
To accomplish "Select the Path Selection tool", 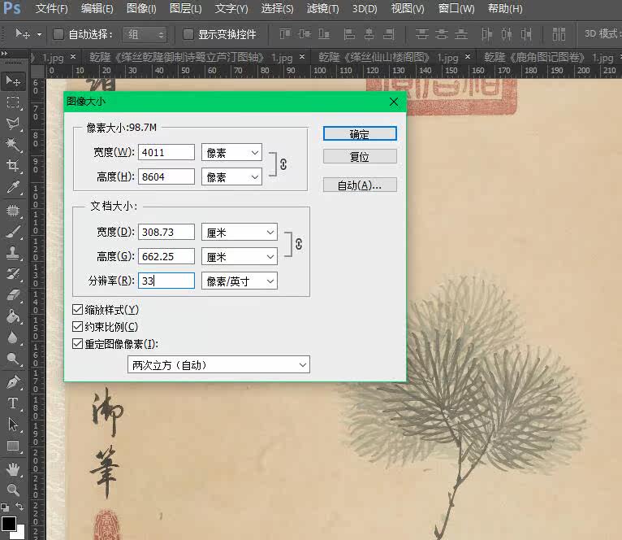I will [13, 425].
